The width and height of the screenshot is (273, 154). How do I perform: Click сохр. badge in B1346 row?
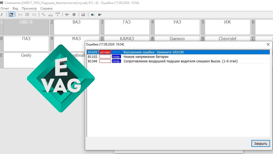pos(116,61)
